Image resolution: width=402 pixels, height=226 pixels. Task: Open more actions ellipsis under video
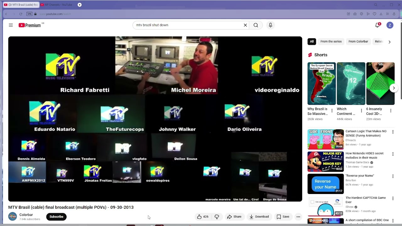[298, 217]
